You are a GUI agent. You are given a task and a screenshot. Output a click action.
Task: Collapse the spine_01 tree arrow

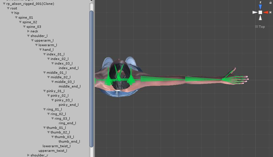(16, 17)
